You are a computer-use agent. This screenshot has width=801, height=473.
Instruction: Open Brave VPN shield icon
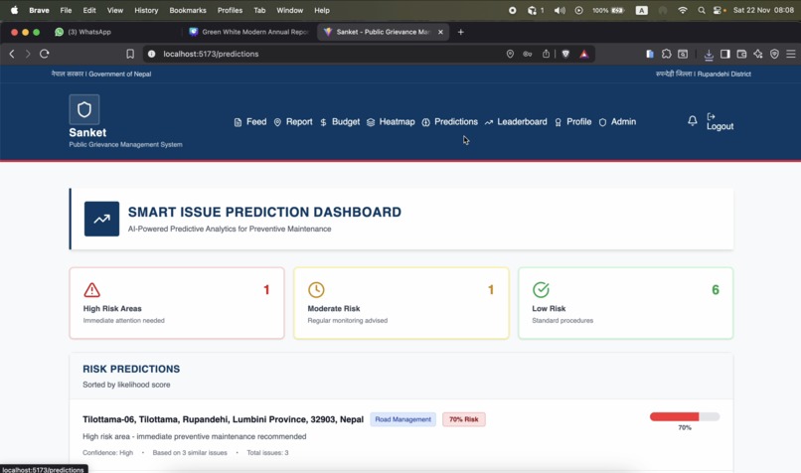774,54
